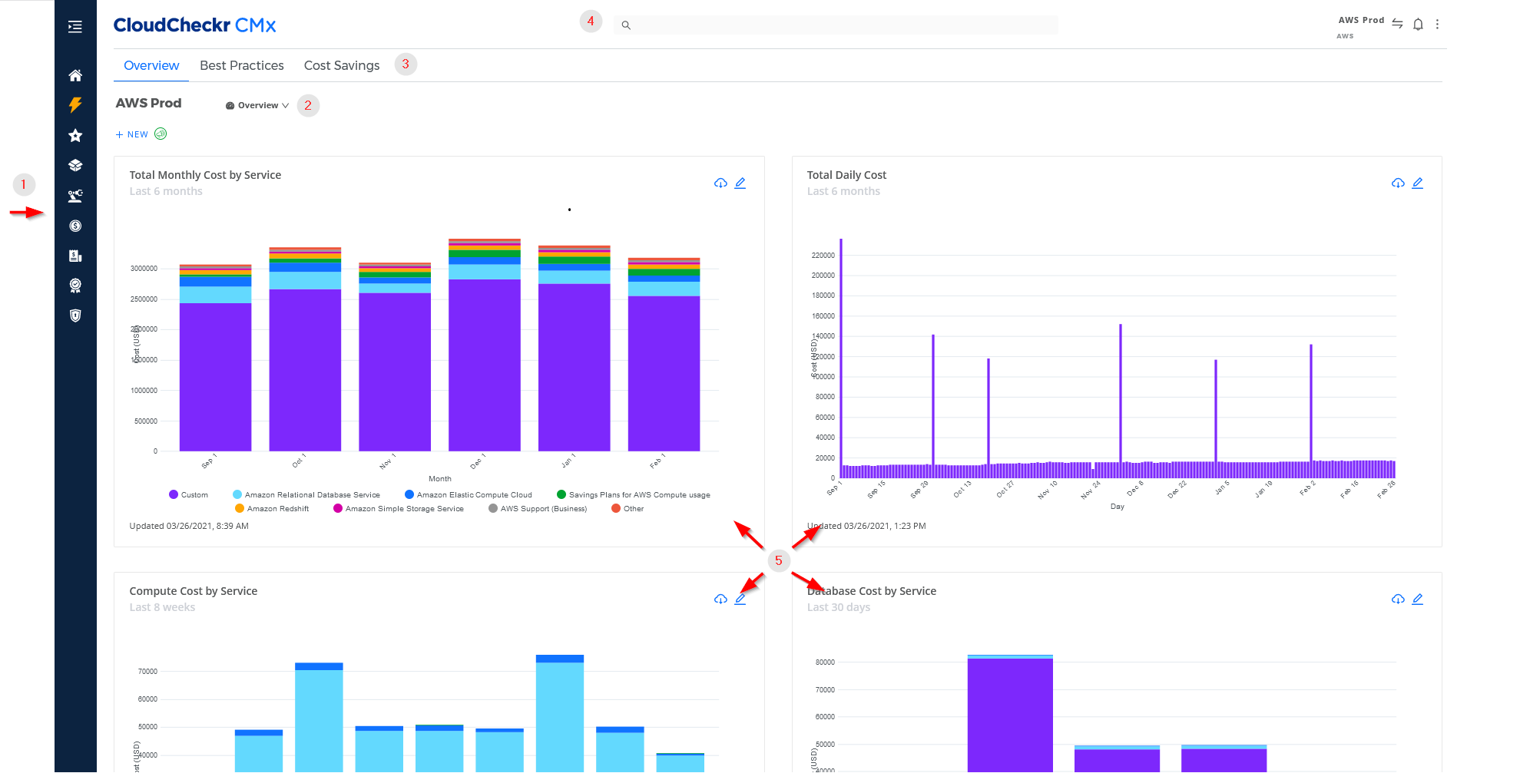The image size is (1520, 773).
Task: Open the stacked boxes sidebar icon
Action: tap(75, 165)
